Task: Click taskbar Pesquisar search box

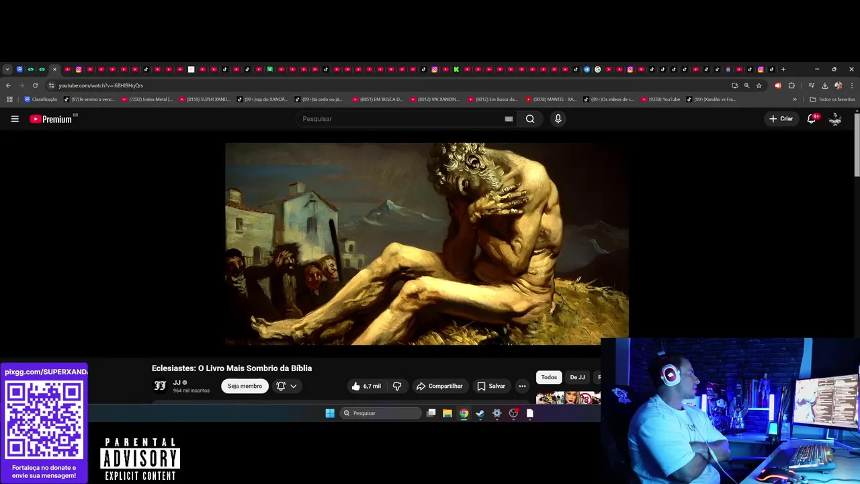Action: point(381,413)
